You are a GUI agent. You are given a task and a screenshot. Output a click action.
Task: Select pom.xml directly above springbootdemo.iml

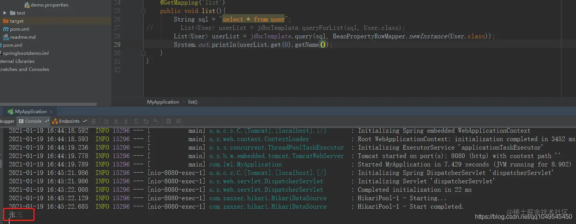coord(13,45)
